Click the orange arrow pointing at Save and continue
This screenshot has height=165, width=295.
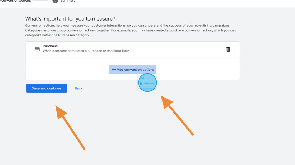click(70, 127)
